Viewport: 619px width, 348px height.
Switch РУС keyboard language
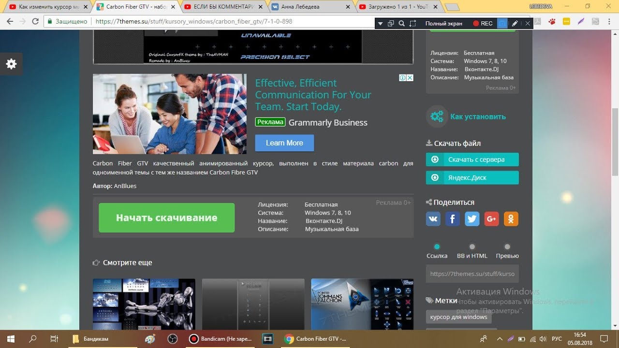pos(557,339)
